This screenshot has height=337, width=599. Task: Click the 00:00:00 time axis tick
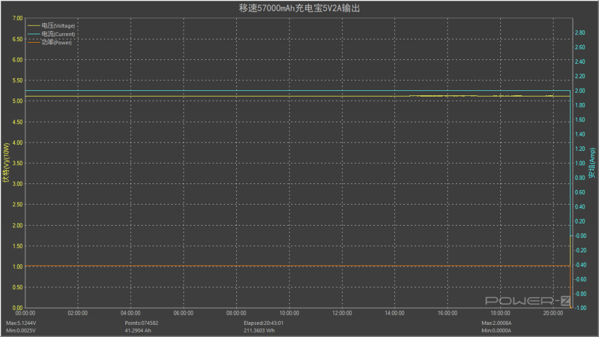click(x=25, y=313)
